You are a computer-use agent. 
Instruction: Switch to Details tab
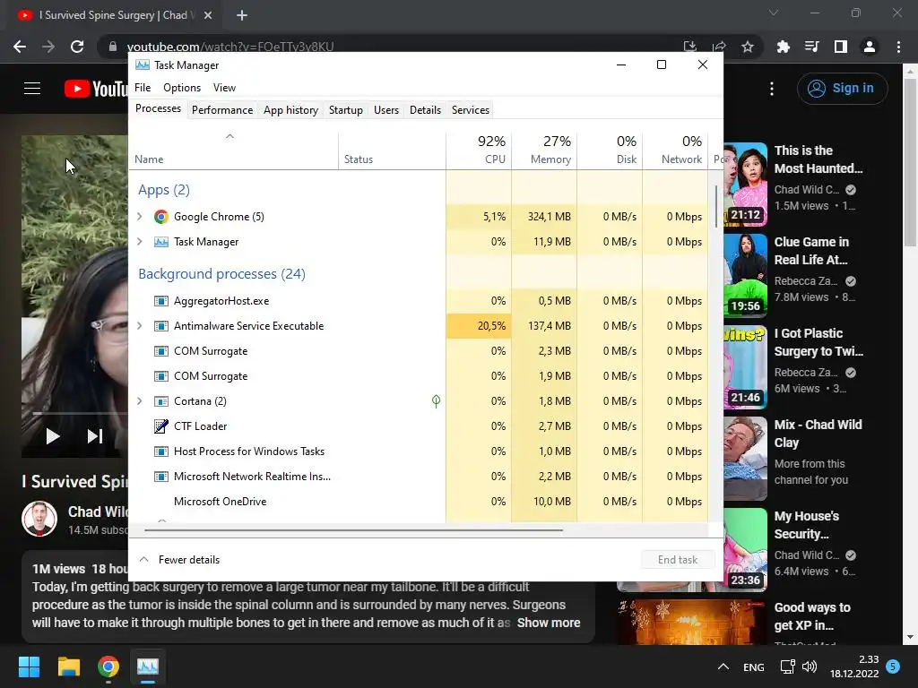[x=425, y=110]
